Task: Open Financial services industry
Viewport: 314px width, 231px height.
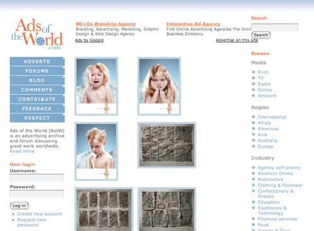Action: [278, 219]
